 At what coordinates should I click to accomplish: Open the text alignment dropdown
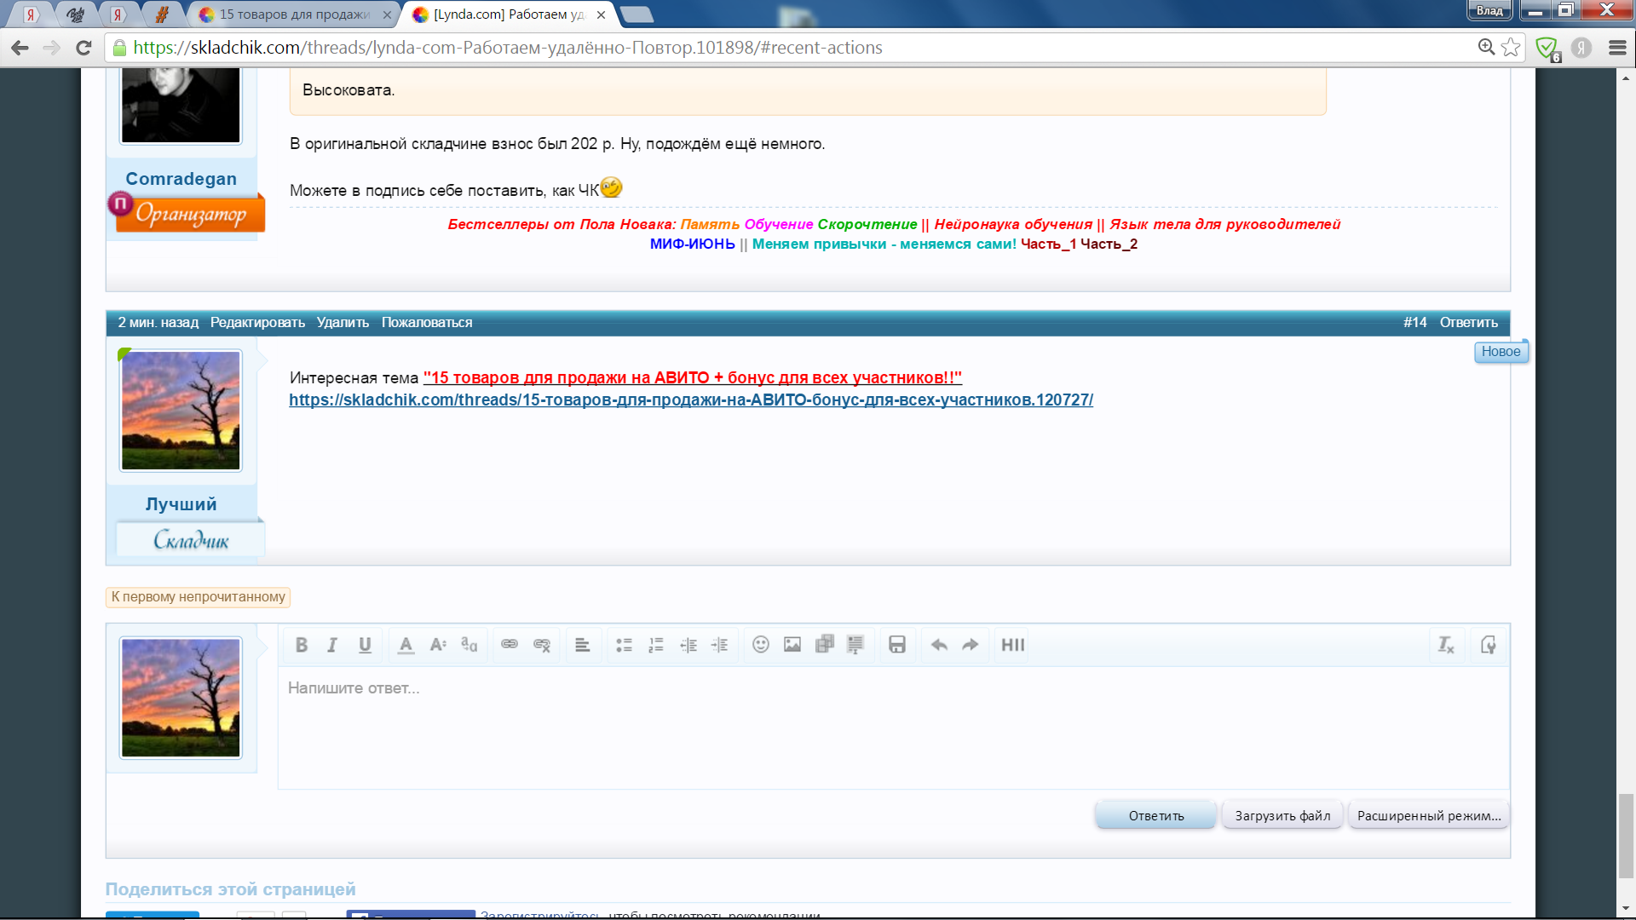click(x=583, y=645)
